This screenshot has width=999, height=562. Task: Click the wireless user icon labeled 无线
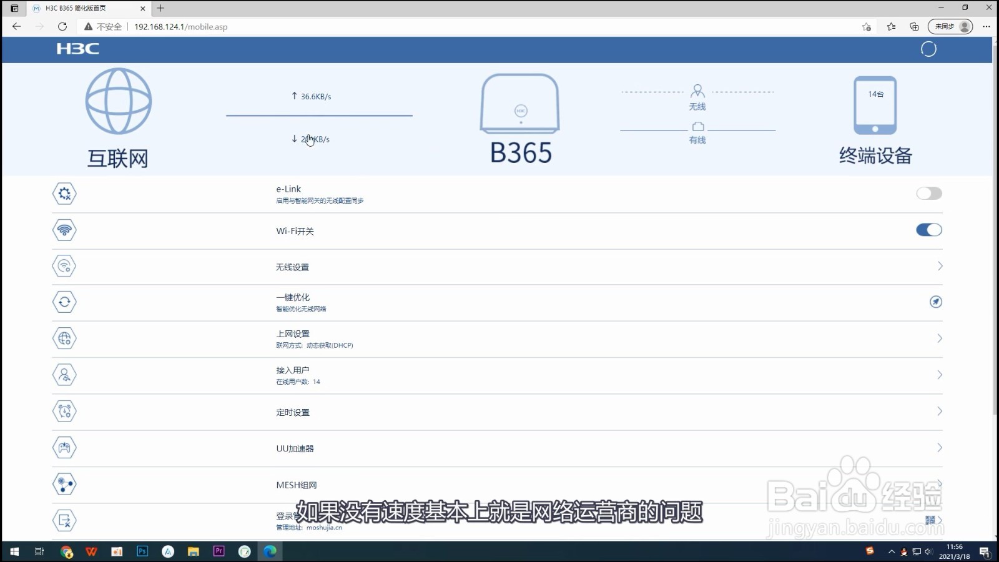tap(697, 92)
